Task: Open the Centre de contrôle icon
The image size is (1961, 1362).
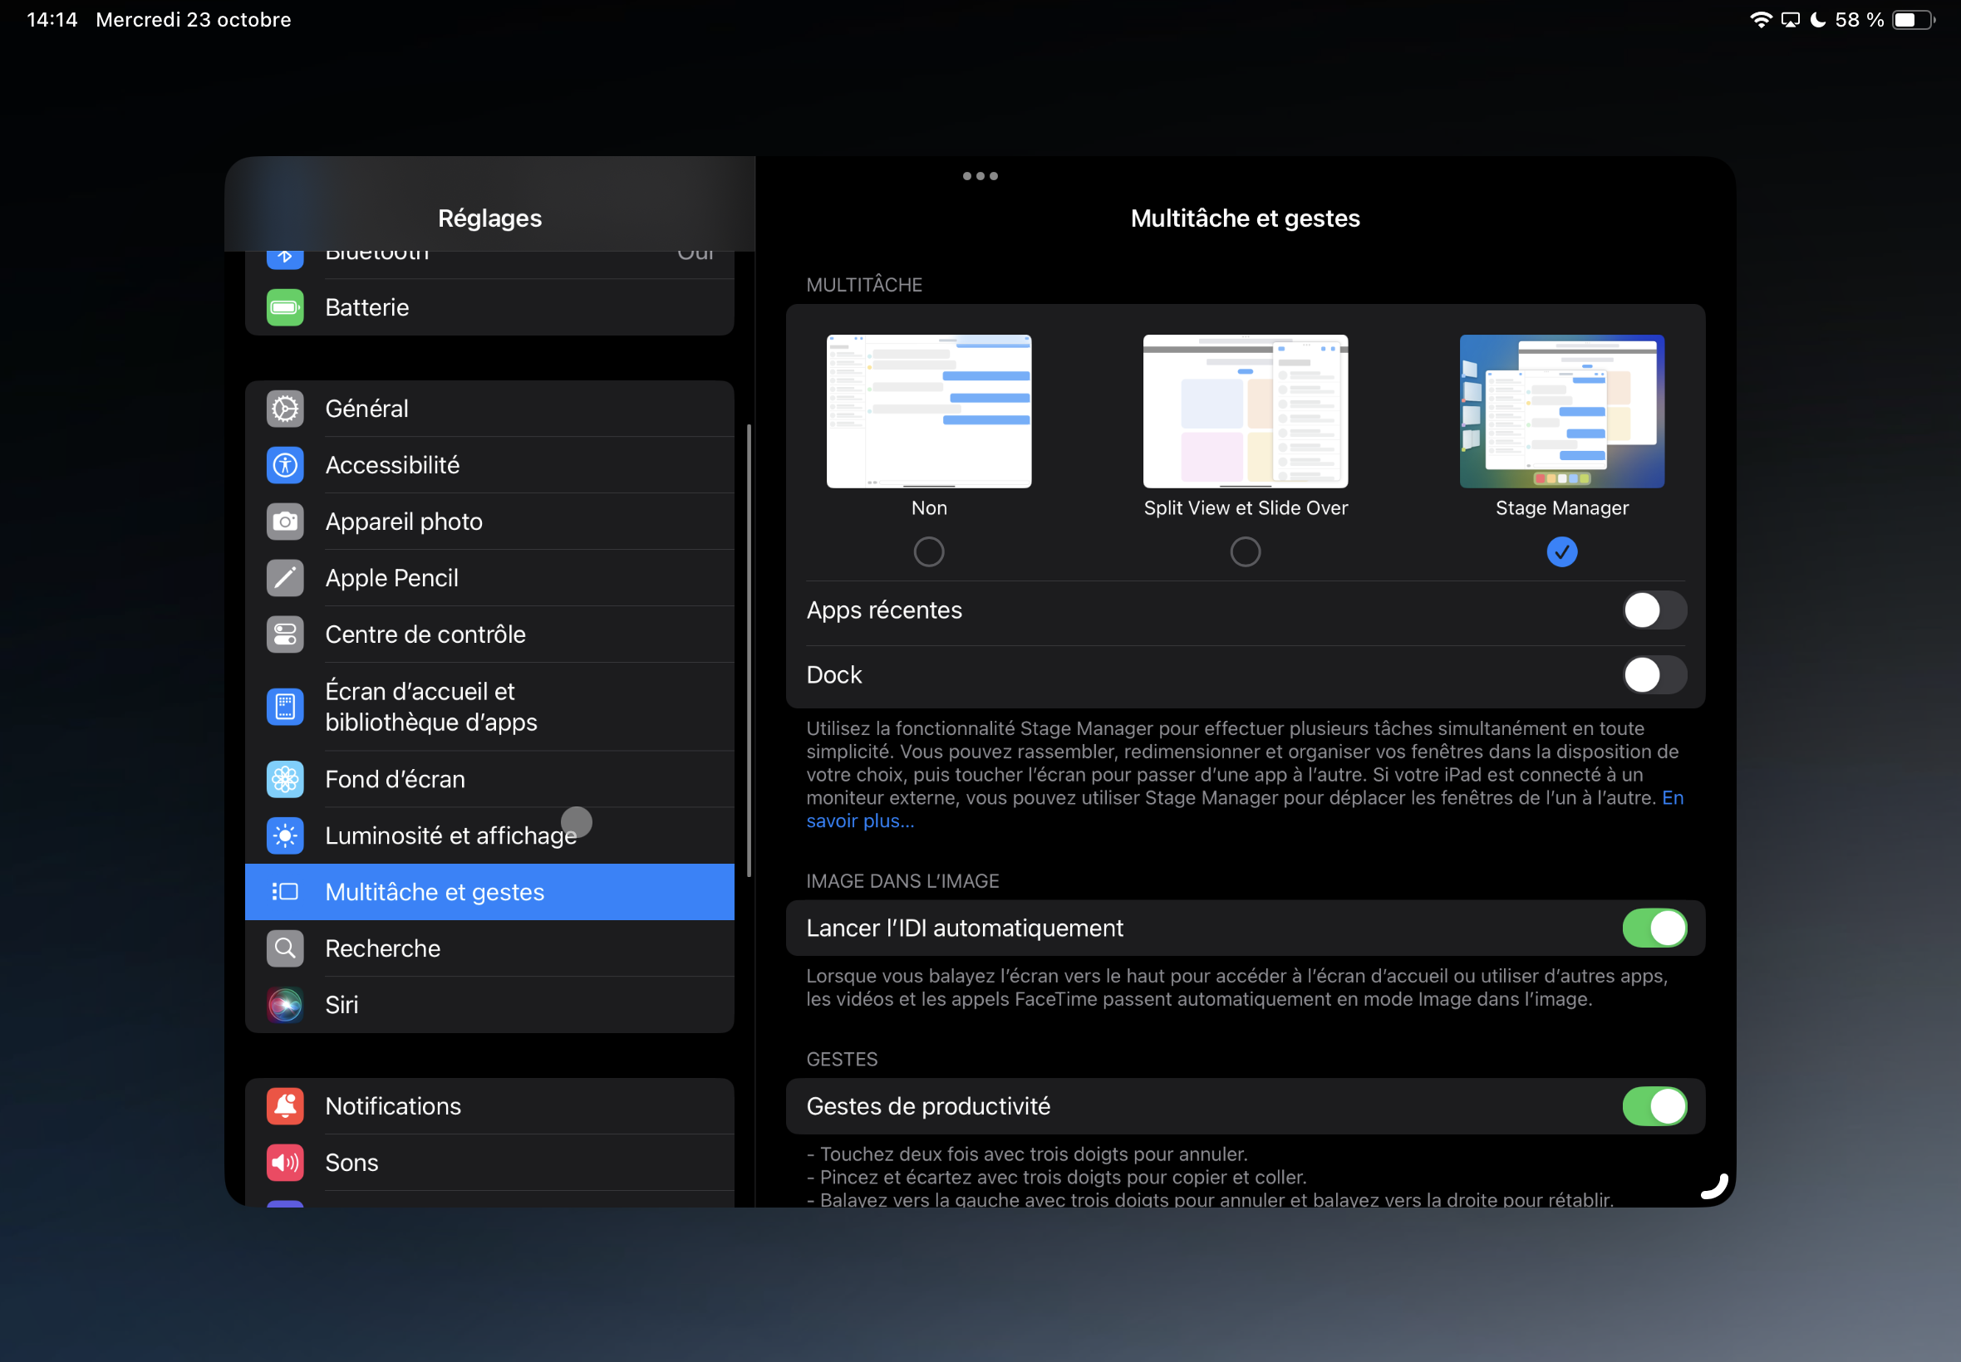Action: click(285, 634)
